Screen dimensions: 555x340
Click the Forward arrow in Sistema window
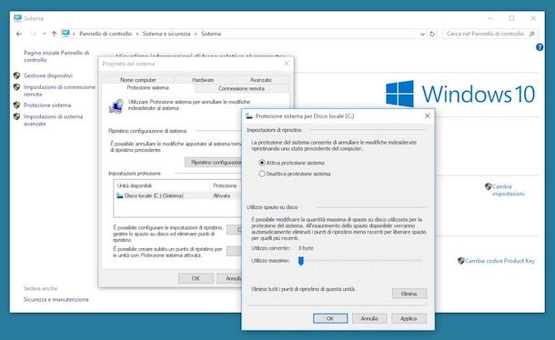[34, 34]
